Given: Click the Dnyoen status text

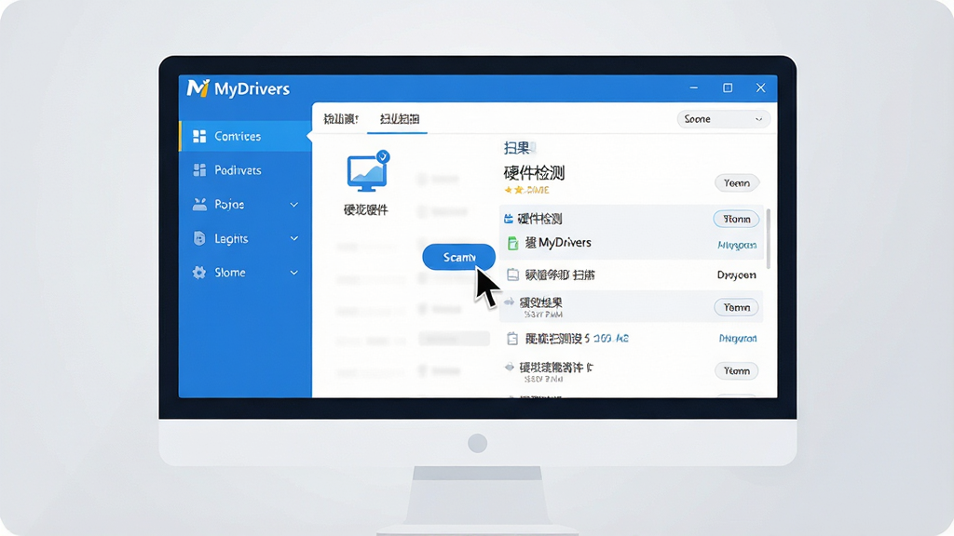Looking at the screenshot, I should click(736, 275).
